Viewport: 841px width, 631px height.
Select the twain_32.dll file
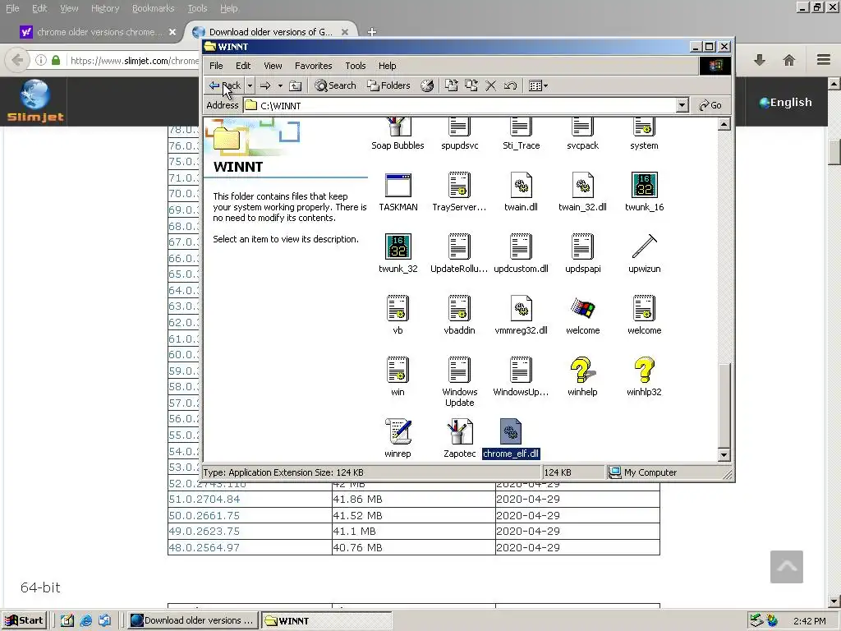582,192
